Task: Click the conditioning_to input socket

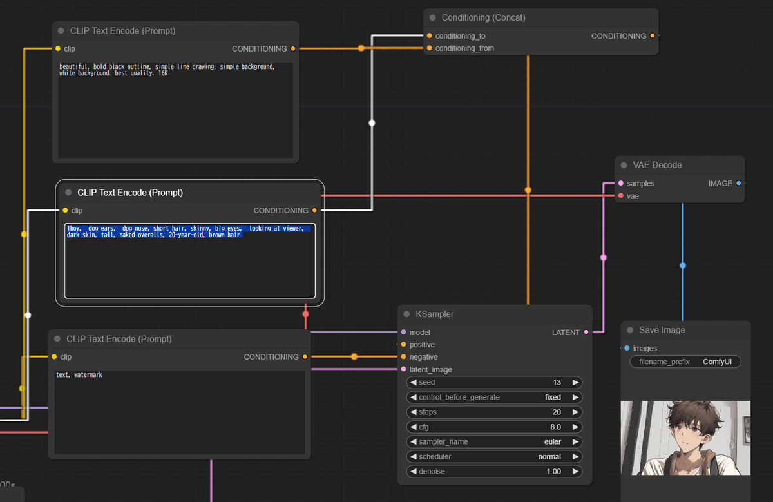Action: (x=429, y=36)
